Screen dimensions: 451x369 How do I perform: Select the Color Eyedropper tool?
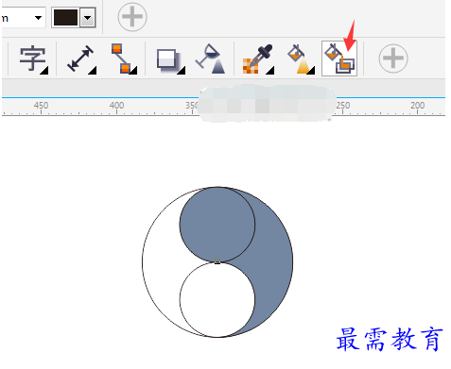pos(257,59)
